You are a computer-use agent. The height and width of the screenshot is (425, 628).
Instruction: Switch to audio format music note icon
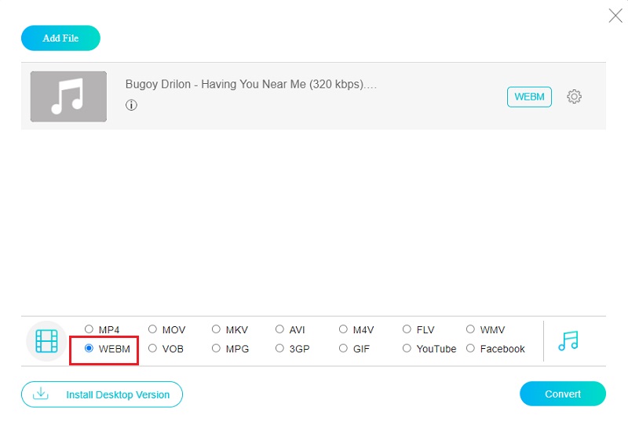pyautogui.click(x=568, y=340)
